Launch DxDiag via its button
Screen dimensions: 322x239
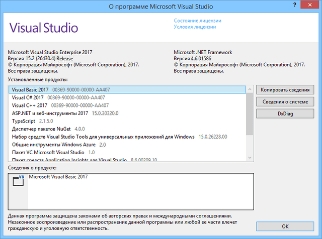(x=285, y=114)
